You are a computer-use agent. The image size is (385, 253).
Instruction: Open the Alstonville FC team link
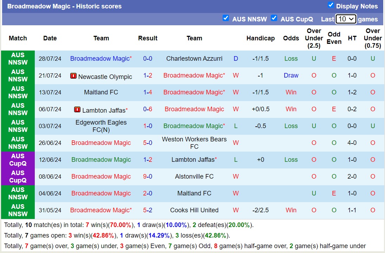pyautogui.click(x=194, y=177)
